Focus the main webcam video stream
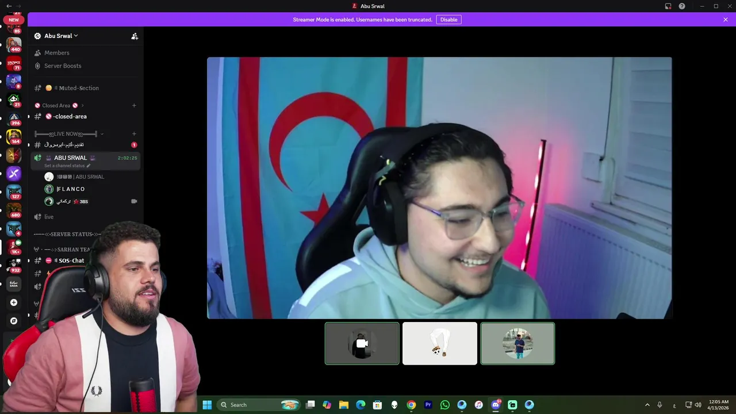Image resolution: width=736 pixels, height=414 pixels. click(x=439, y=188)
